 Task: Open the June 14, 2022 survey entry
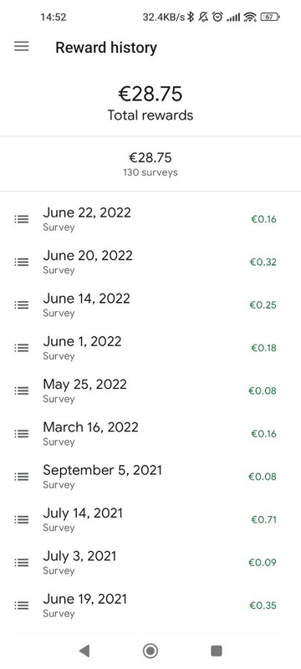click(150, 305)
